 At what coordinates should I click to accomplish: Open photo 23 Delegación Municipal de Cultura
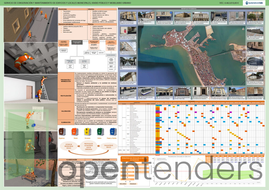coord(128,46)
